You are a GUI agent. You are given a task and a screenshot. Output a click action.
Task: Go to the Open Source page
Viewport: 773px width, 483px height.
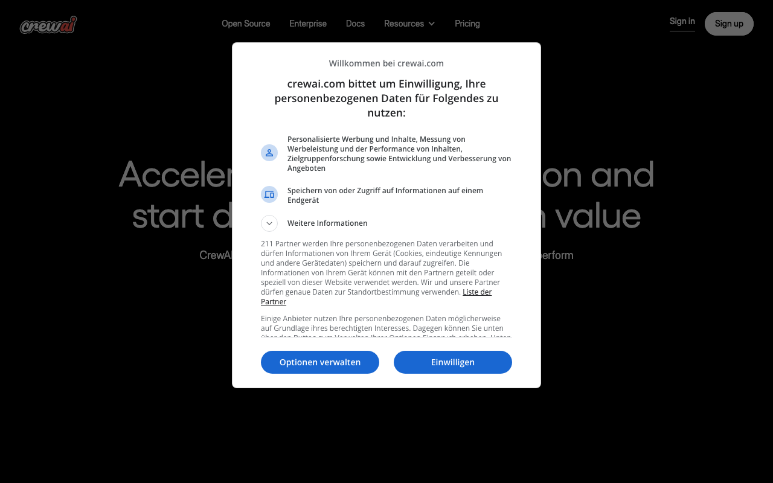point(246,24)
